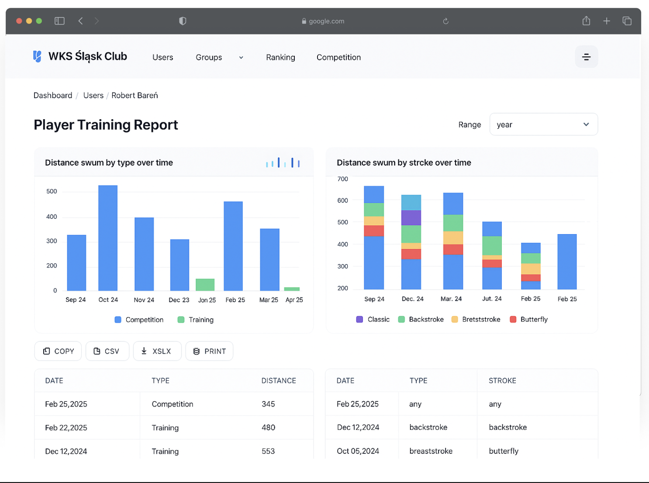Click the download icon in XSLX button
Image resolution: width=649 pixels, height=483 pixels.
[144, 351]
